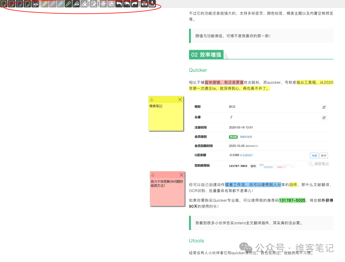Image resolution: width=345 pixels, height=262 pixels.
Task: Click the Utools heading
Action: [x=196, y=241]
